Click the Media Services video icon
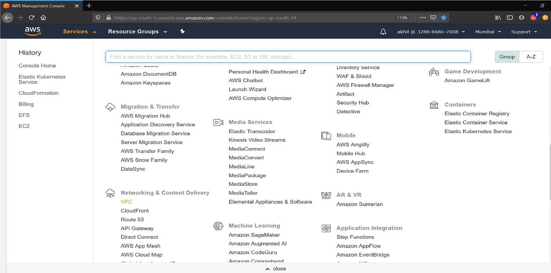 click(x=218, y=123)
